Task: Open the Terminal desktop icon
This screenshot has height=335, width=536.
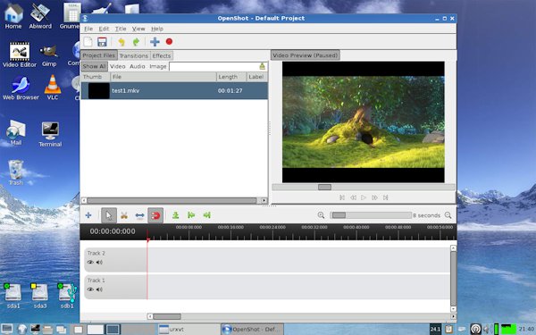Action: tap(50, 134)
